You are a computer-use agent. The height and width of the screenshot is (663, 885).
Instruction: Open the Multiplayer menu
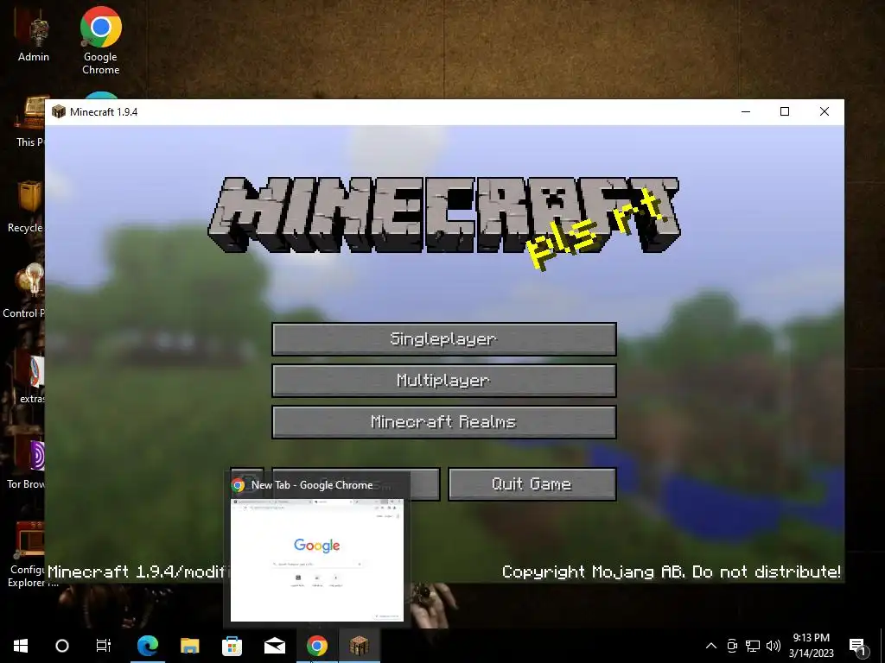point(444,381)
